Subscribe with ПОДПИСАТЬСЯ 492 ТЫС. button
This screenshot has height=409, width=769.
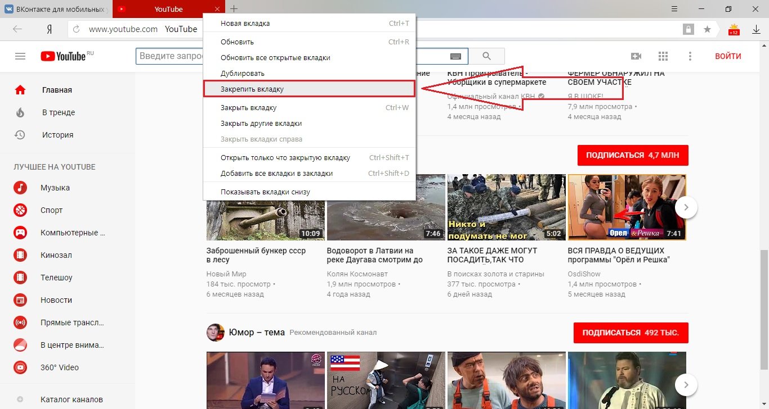pos(631,333)
